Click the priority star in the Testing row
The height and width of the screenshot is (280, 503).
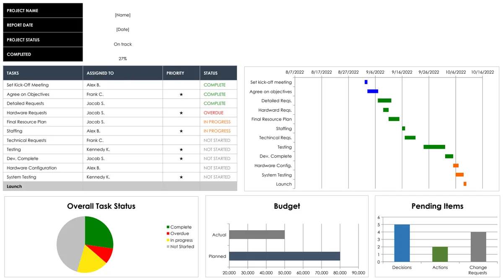coord(181,149)
